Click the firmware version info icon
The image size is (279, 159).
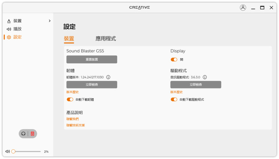[108, 77]
